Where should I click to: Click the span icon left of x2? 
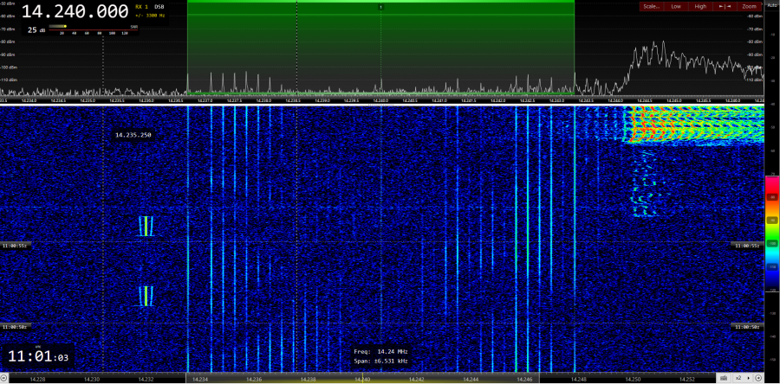pyautogui.click(x=724, y=378)
